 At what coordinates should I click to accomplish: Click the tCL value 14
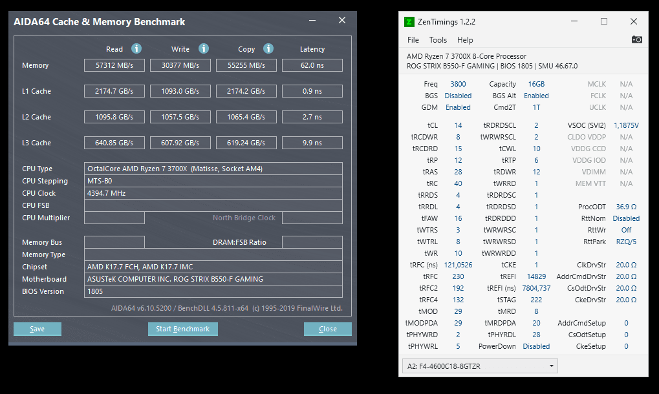458,125
